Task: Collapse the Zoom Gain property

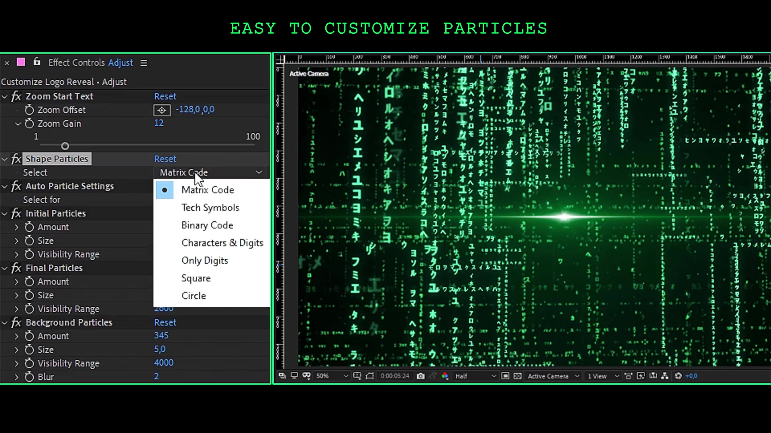Action: point(18,124)
